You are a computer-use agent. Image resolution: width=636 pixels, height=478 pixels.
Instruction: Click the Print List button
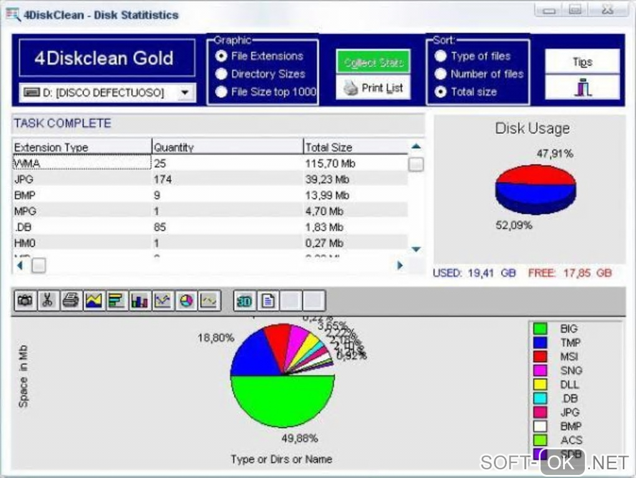(373, 87)
